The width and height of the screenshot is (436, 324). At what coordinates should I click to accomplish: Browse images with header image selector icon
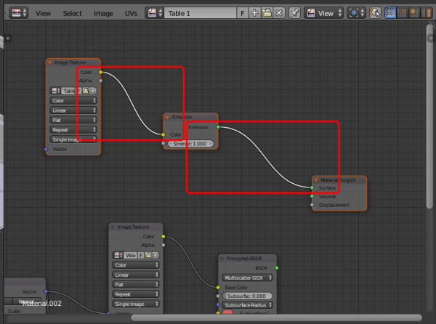tap(155, 13)
